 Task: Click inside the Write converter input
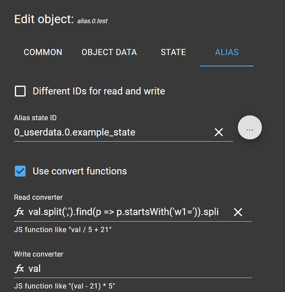140,269
